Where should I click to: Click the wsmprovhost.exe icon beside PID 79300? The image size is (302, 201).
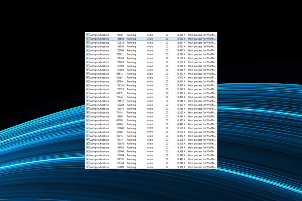88,34
